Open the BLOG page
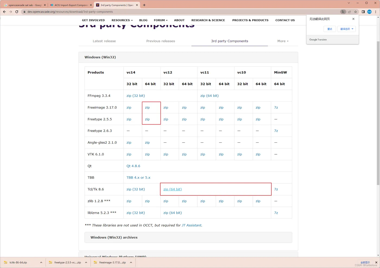 [143, 20]
